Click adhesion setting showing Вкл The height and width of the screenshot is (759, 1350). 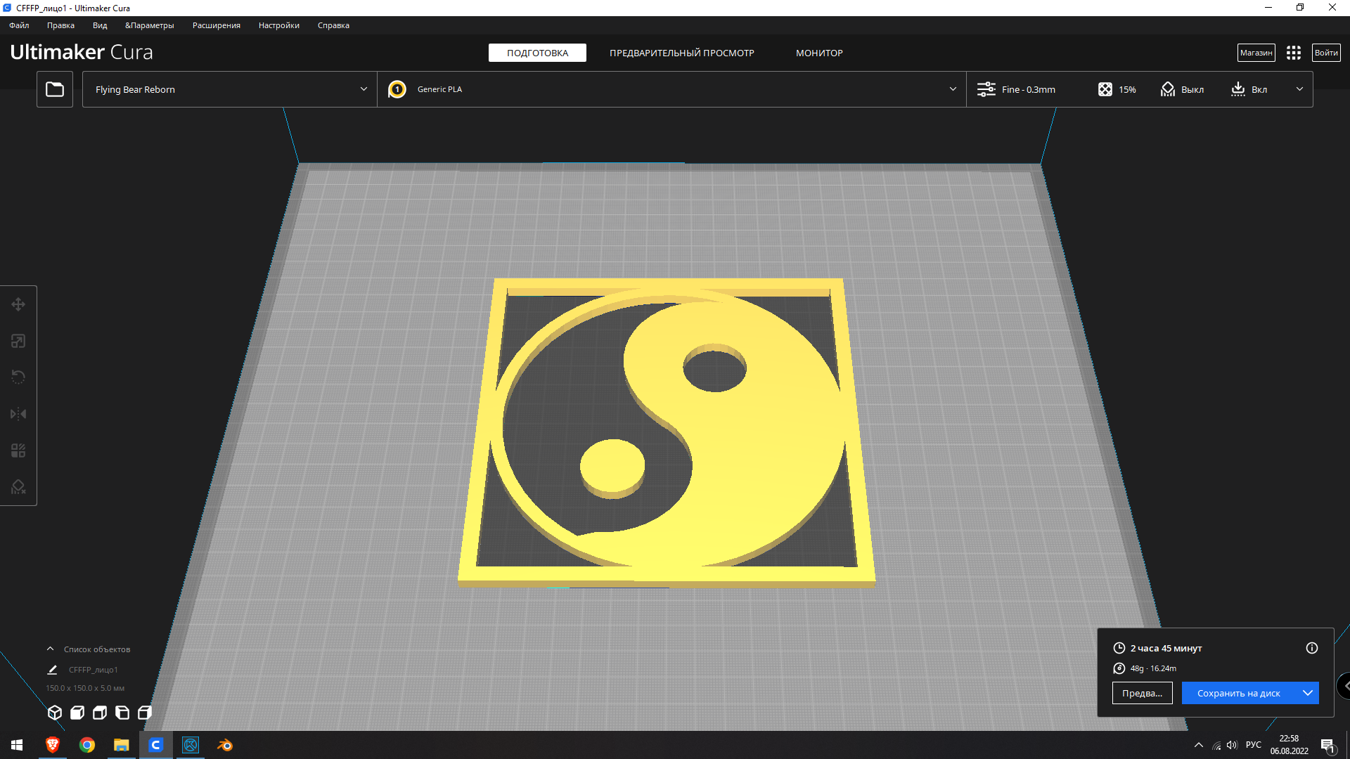coord(1249,89)
